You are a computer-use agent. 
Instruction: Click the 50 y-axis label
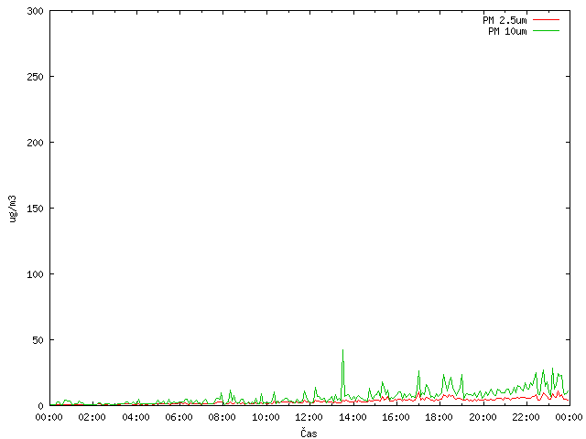pyautogui.click(x=38, y=340)
